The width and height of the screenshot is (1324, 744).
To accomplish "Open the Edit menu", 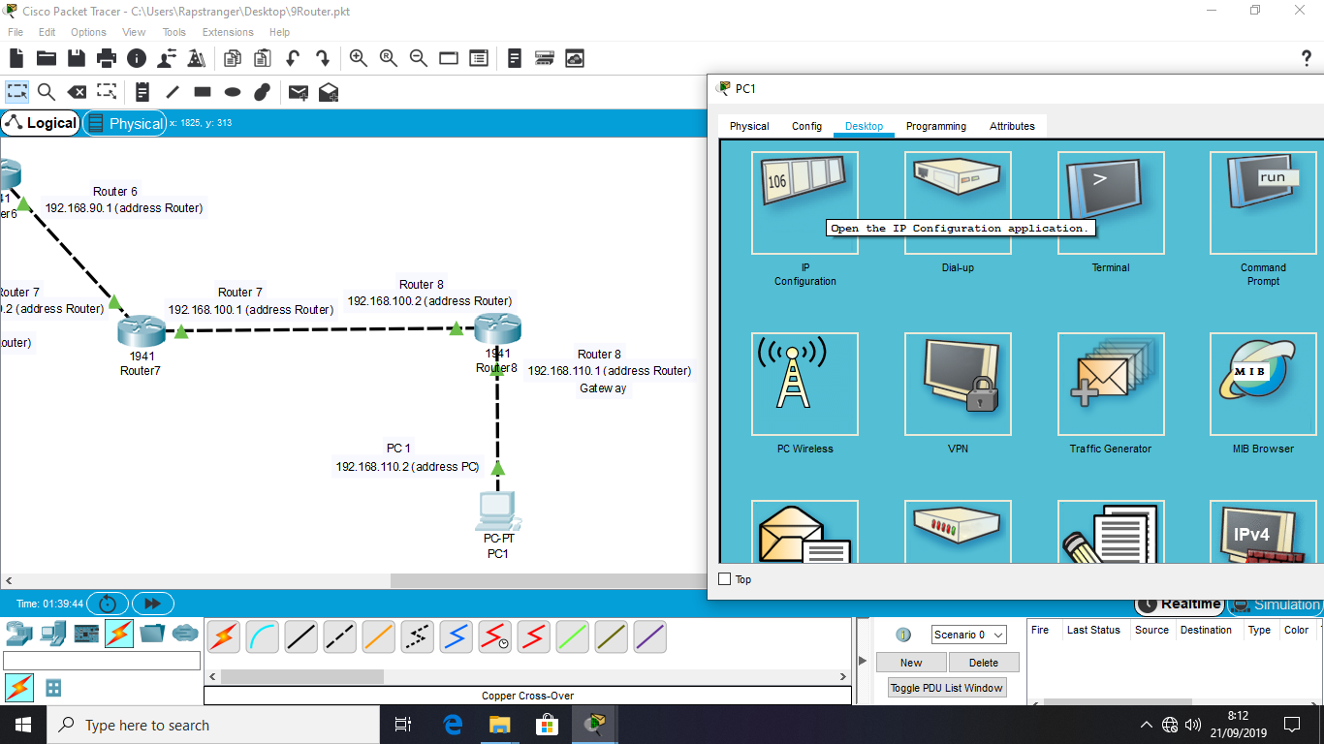I will point(47,32).
